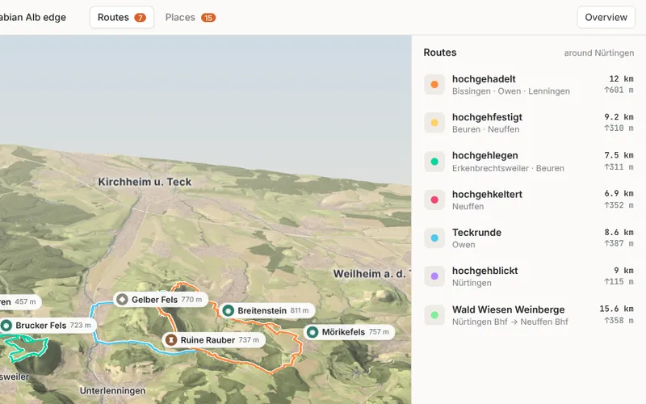The width and height of the screenshot is (646, 404).
Task: Open the Teckrunde route
Action: click(529, 238)
